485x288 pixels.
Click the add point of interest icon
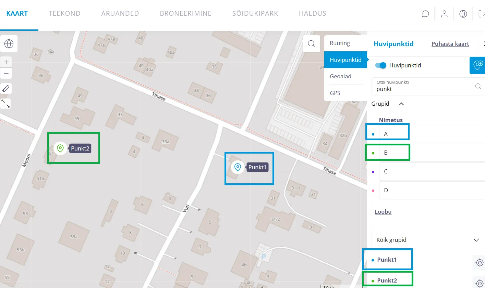pyautogui.click(x=477, y=65)
